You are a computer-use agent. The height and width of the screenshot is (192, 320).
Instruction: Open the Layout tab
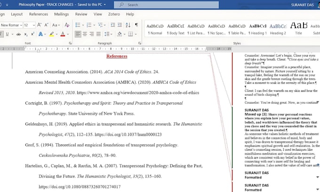pyautogui.click(x=17, y=14)
